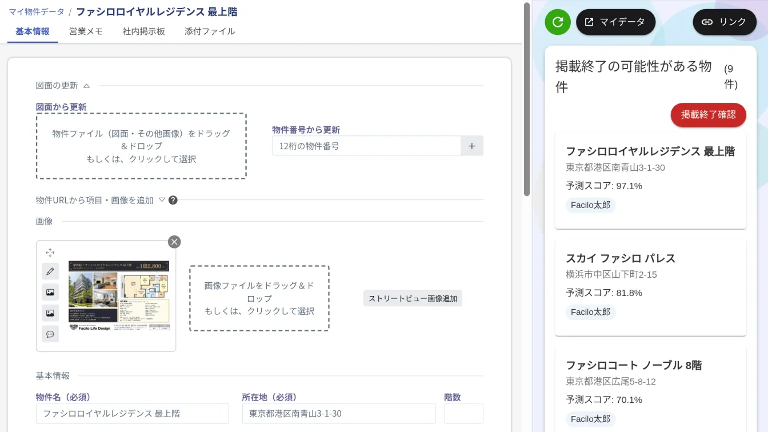Click the 予測スコア: 81.8% text
The image size is (768, 432).
click(x=604, y=293)
